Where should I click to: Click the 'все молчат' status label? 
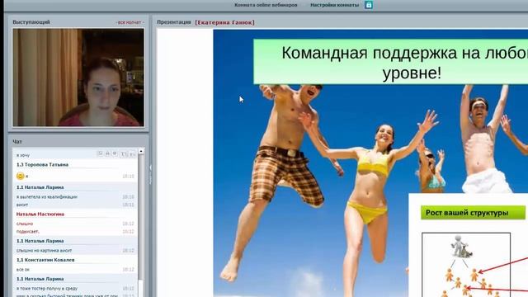pos(130,22)
